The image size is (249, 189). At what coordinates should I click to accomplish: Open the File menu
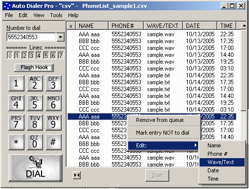pos(9,15)
